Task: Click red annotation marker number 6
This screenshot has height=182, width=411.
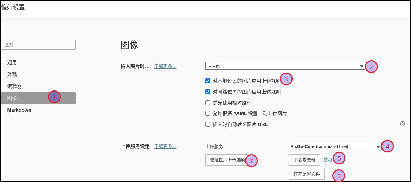Action: (339, 176)
